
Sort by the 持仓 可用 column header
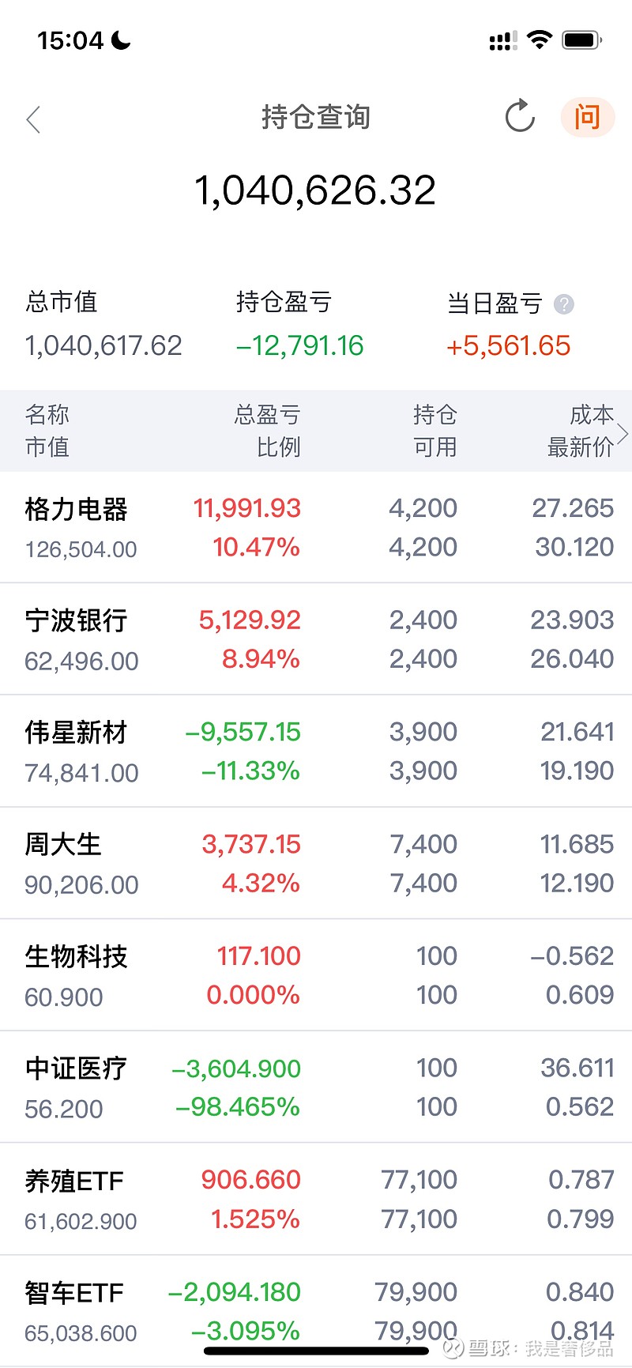point(435,431)
